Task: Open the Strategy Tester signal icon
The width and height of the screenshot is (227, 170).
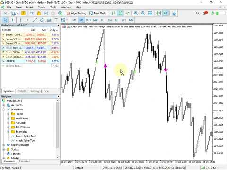Action: 46,13
